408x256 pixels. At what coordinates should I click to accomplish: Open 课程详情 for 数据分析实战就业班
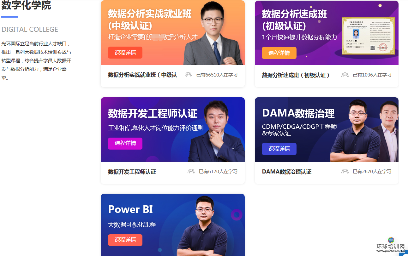point(125,53)
